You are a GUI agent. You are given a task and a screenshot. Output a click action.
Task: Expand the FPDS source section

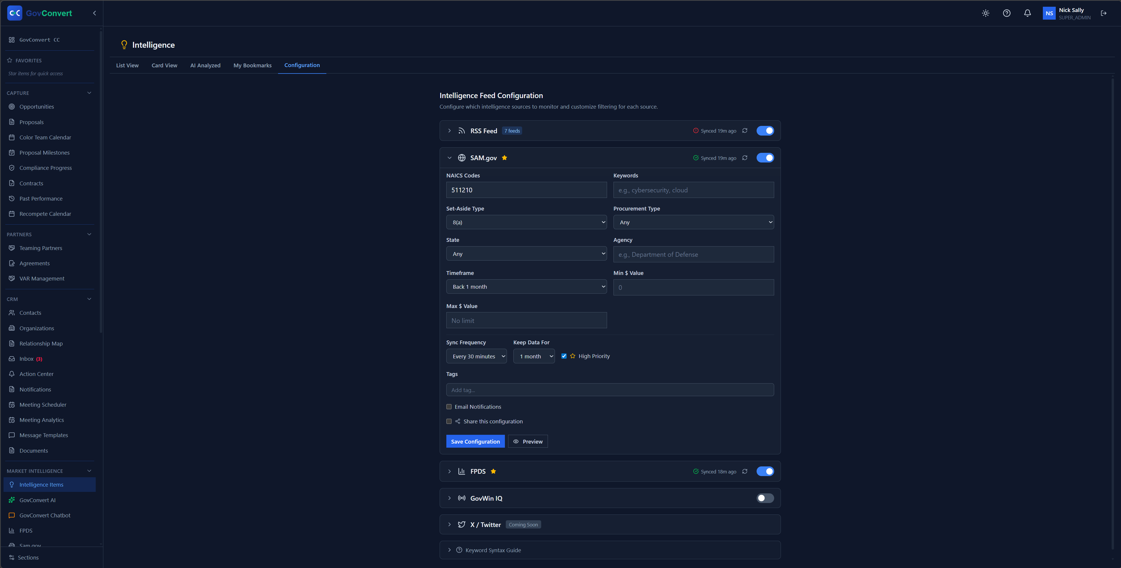pos(449,471)
